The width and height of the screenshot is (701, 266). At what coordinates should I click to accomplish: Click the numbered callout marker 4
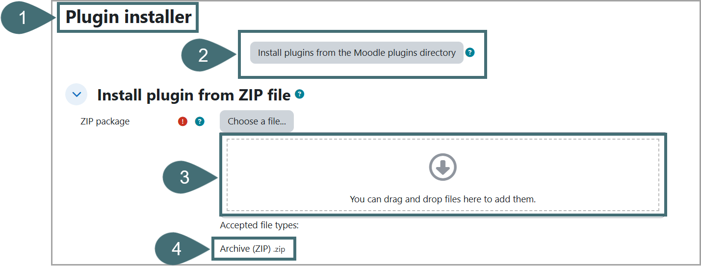177,249
